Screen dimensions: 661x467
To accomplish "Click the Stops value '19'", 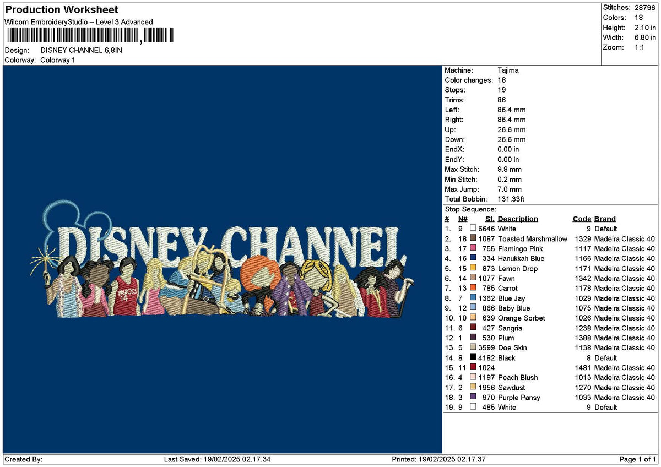I will tap(501, 90).
